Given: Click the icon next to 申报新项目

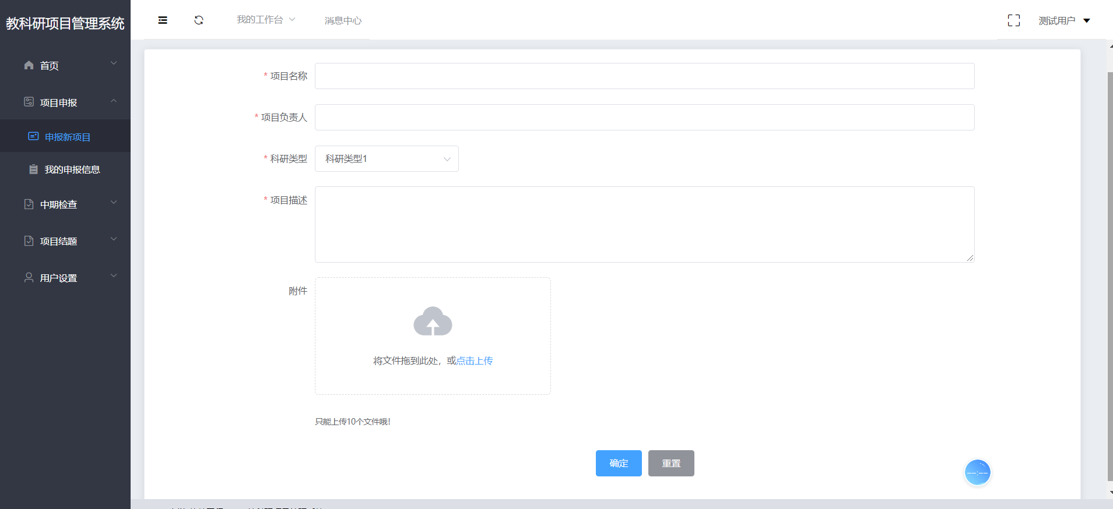Looking at the screenshot, I should [33, 136].
